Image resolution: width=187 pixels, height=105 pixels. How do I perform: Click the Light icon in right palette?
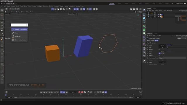click(x=144, y=56)
